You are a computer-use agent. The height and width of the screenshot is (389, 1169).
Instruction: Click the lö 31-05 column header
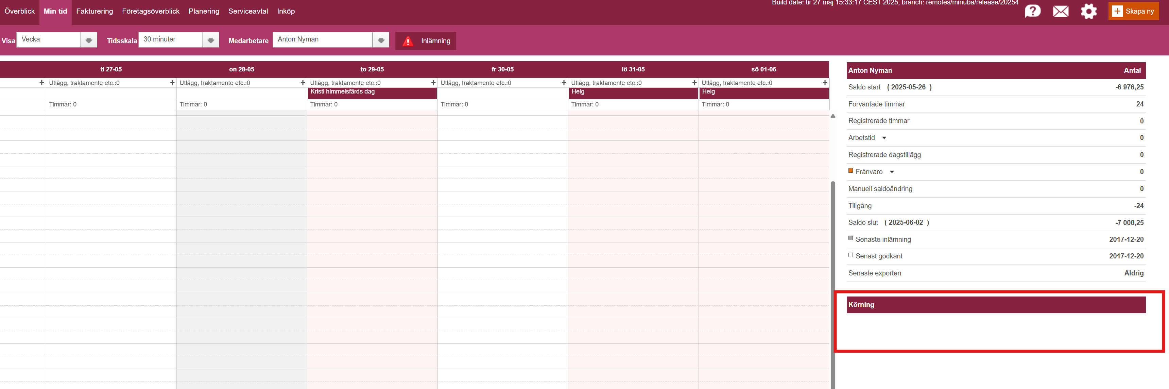point(633,69)
